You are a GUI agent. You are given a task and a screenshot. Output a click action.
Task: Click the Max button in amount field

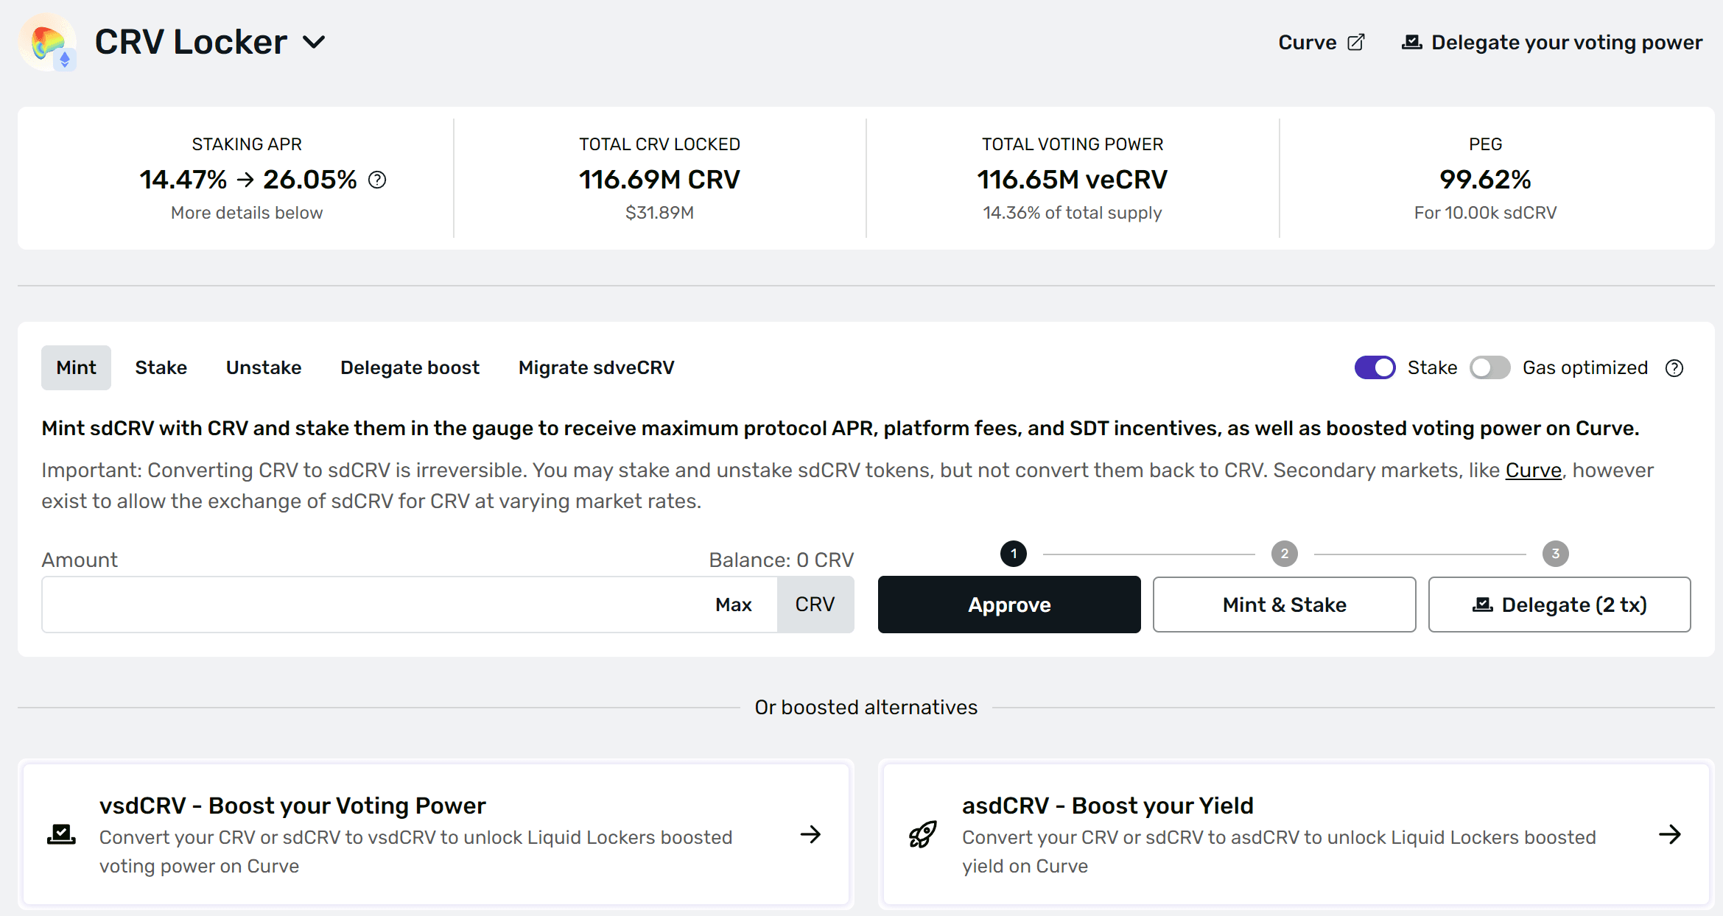point(733,605)
